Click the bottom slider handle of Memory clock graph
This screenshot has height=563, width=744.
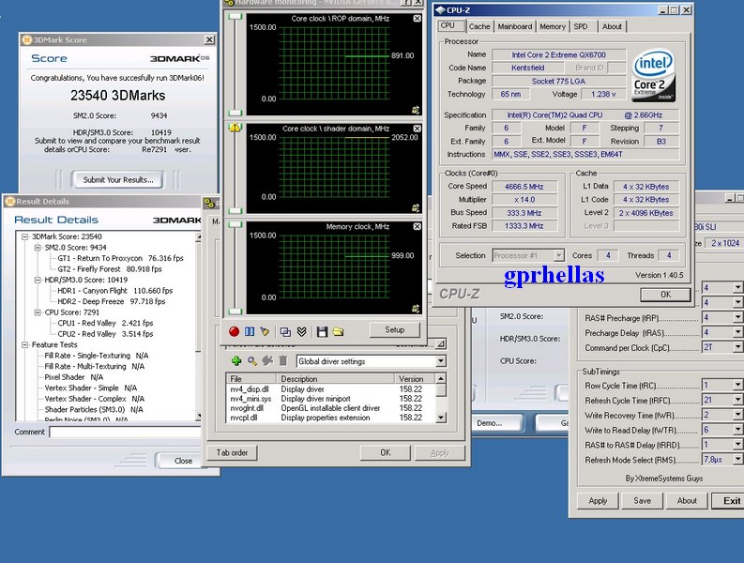pyautogui.click(x=235, y=312)
